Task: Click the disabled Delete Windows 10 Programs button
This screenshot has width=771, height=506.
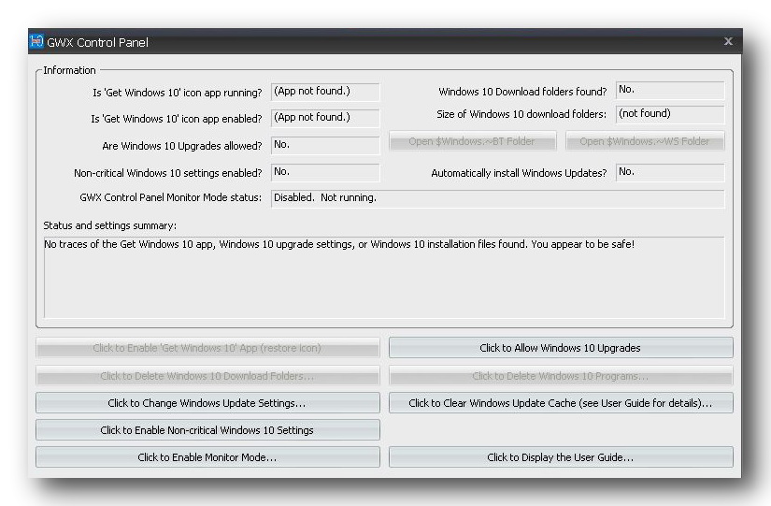Action: point(561,376)
